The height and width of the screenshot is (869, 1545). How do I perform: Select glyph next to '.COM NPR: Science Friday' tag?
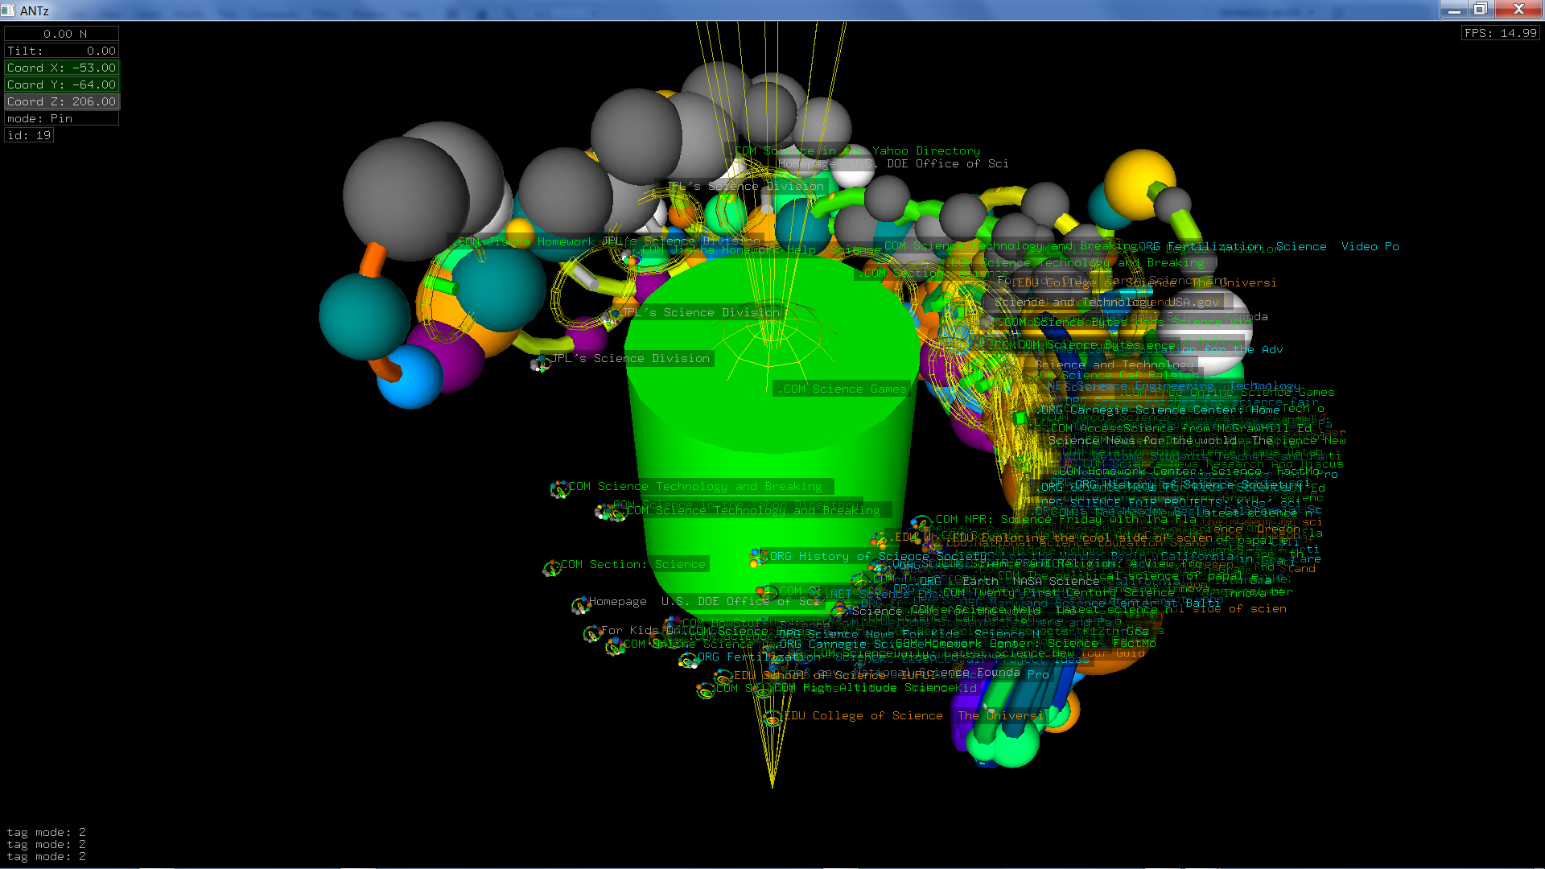(x=922, y=523)
